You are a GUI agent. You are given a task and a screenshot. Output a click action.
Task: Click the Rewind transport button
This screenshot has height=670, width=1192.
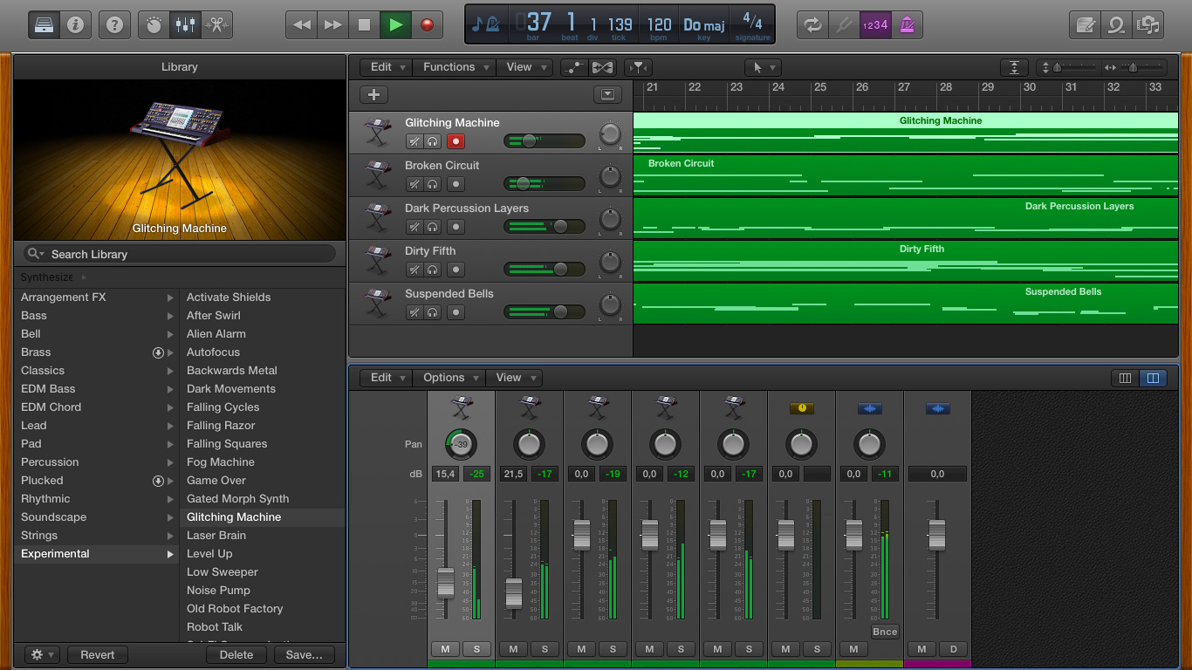[x=302, y=24]
